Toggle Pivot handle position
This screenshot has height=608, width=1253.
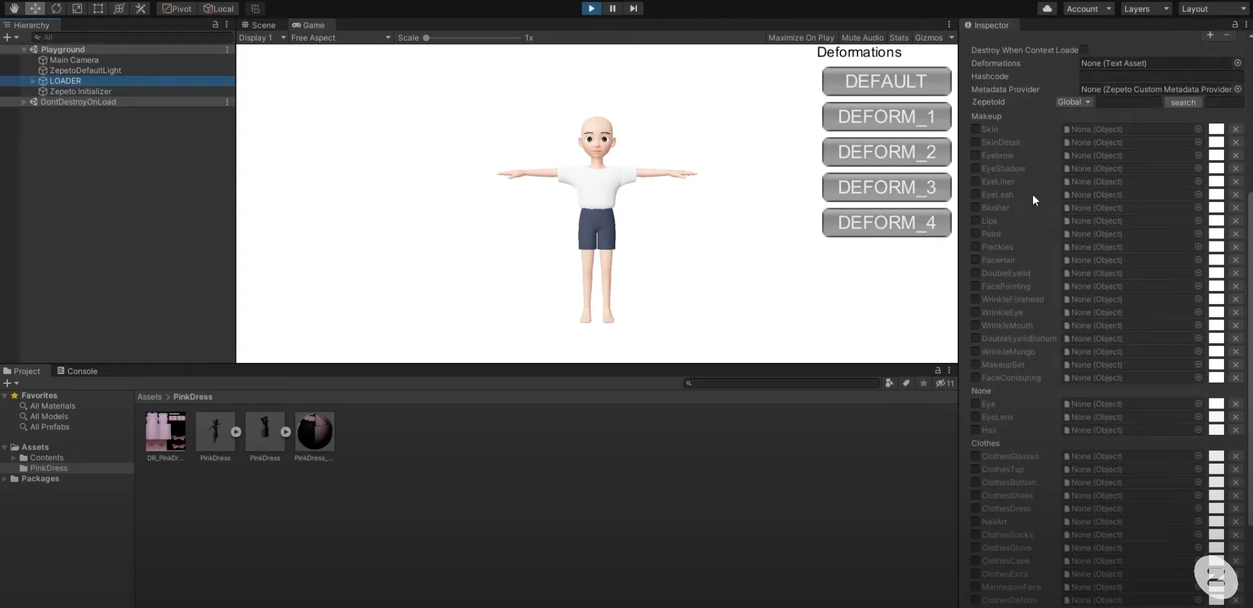pyautogui.click(x=177, y=9)
